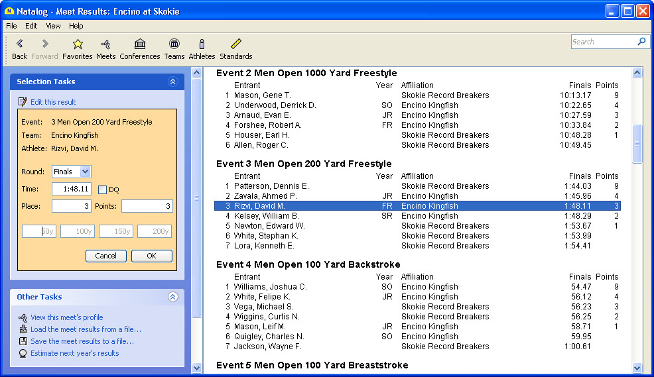Click 'Estimate next year's results' link
The image size is (654, 377).
click(x=74, y=353)
